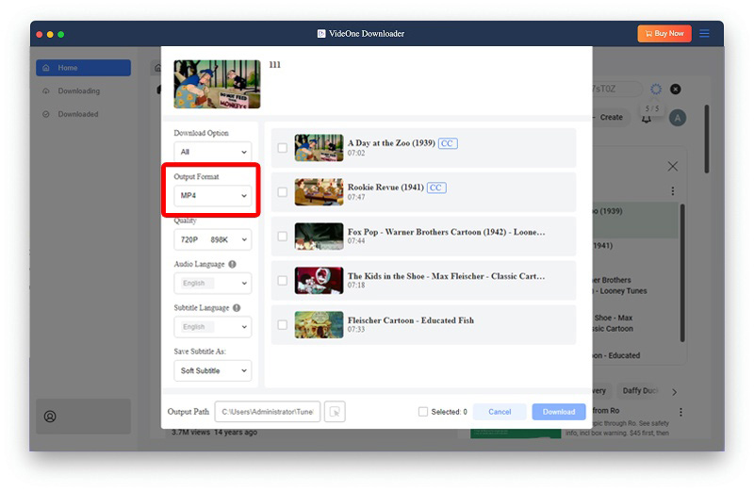Go to the Downloading section
Screen dimensions: 754x491
(x=78, y=91)
